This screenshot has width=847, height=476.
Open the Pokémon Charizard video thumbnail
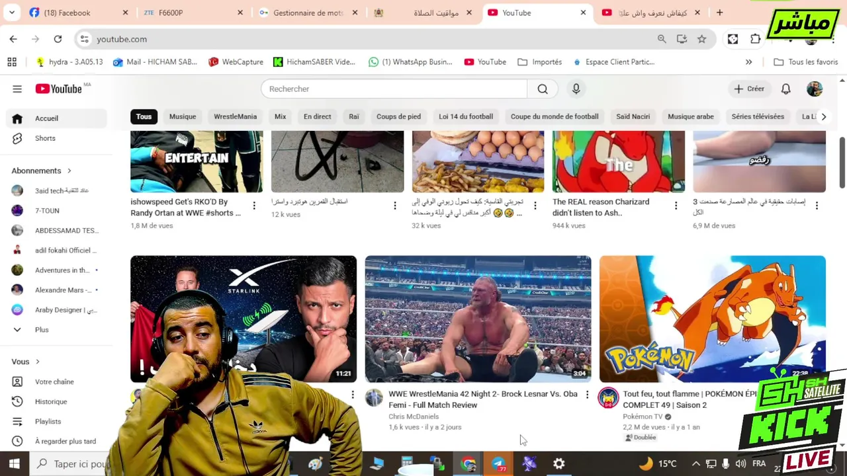tap(712, 319)
